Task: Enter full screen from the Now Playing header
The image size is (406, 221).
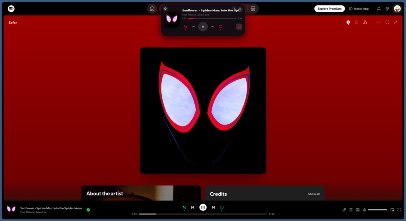Action: click(387, 22)
